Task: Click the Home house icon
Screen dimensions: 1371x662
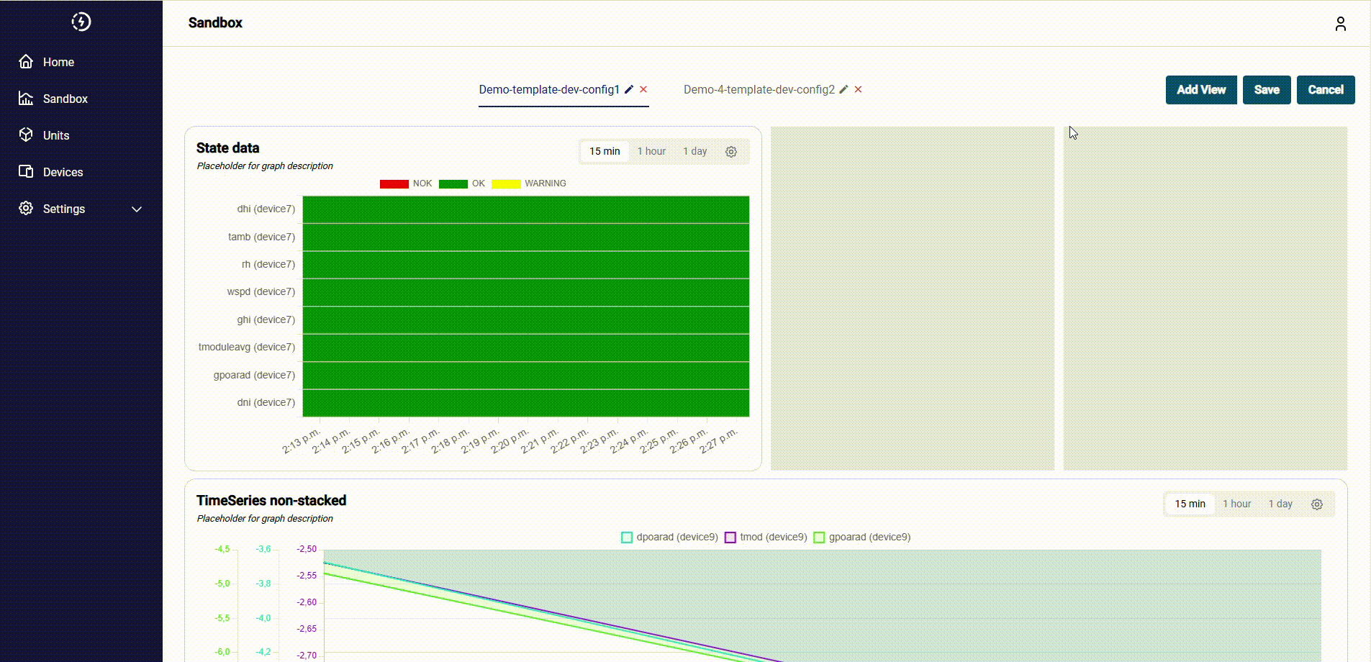Action: coord(26,61)
